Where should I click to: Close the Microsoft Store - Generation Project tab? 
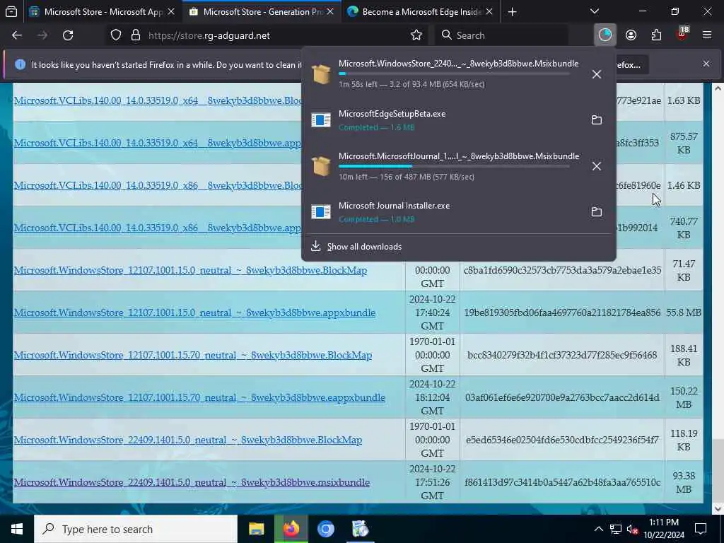330,12
